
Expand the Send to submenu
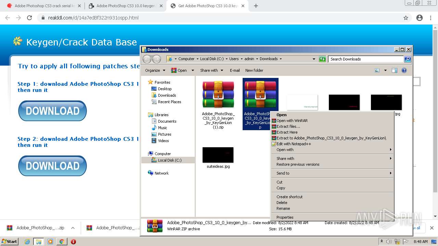coord(332,173)
